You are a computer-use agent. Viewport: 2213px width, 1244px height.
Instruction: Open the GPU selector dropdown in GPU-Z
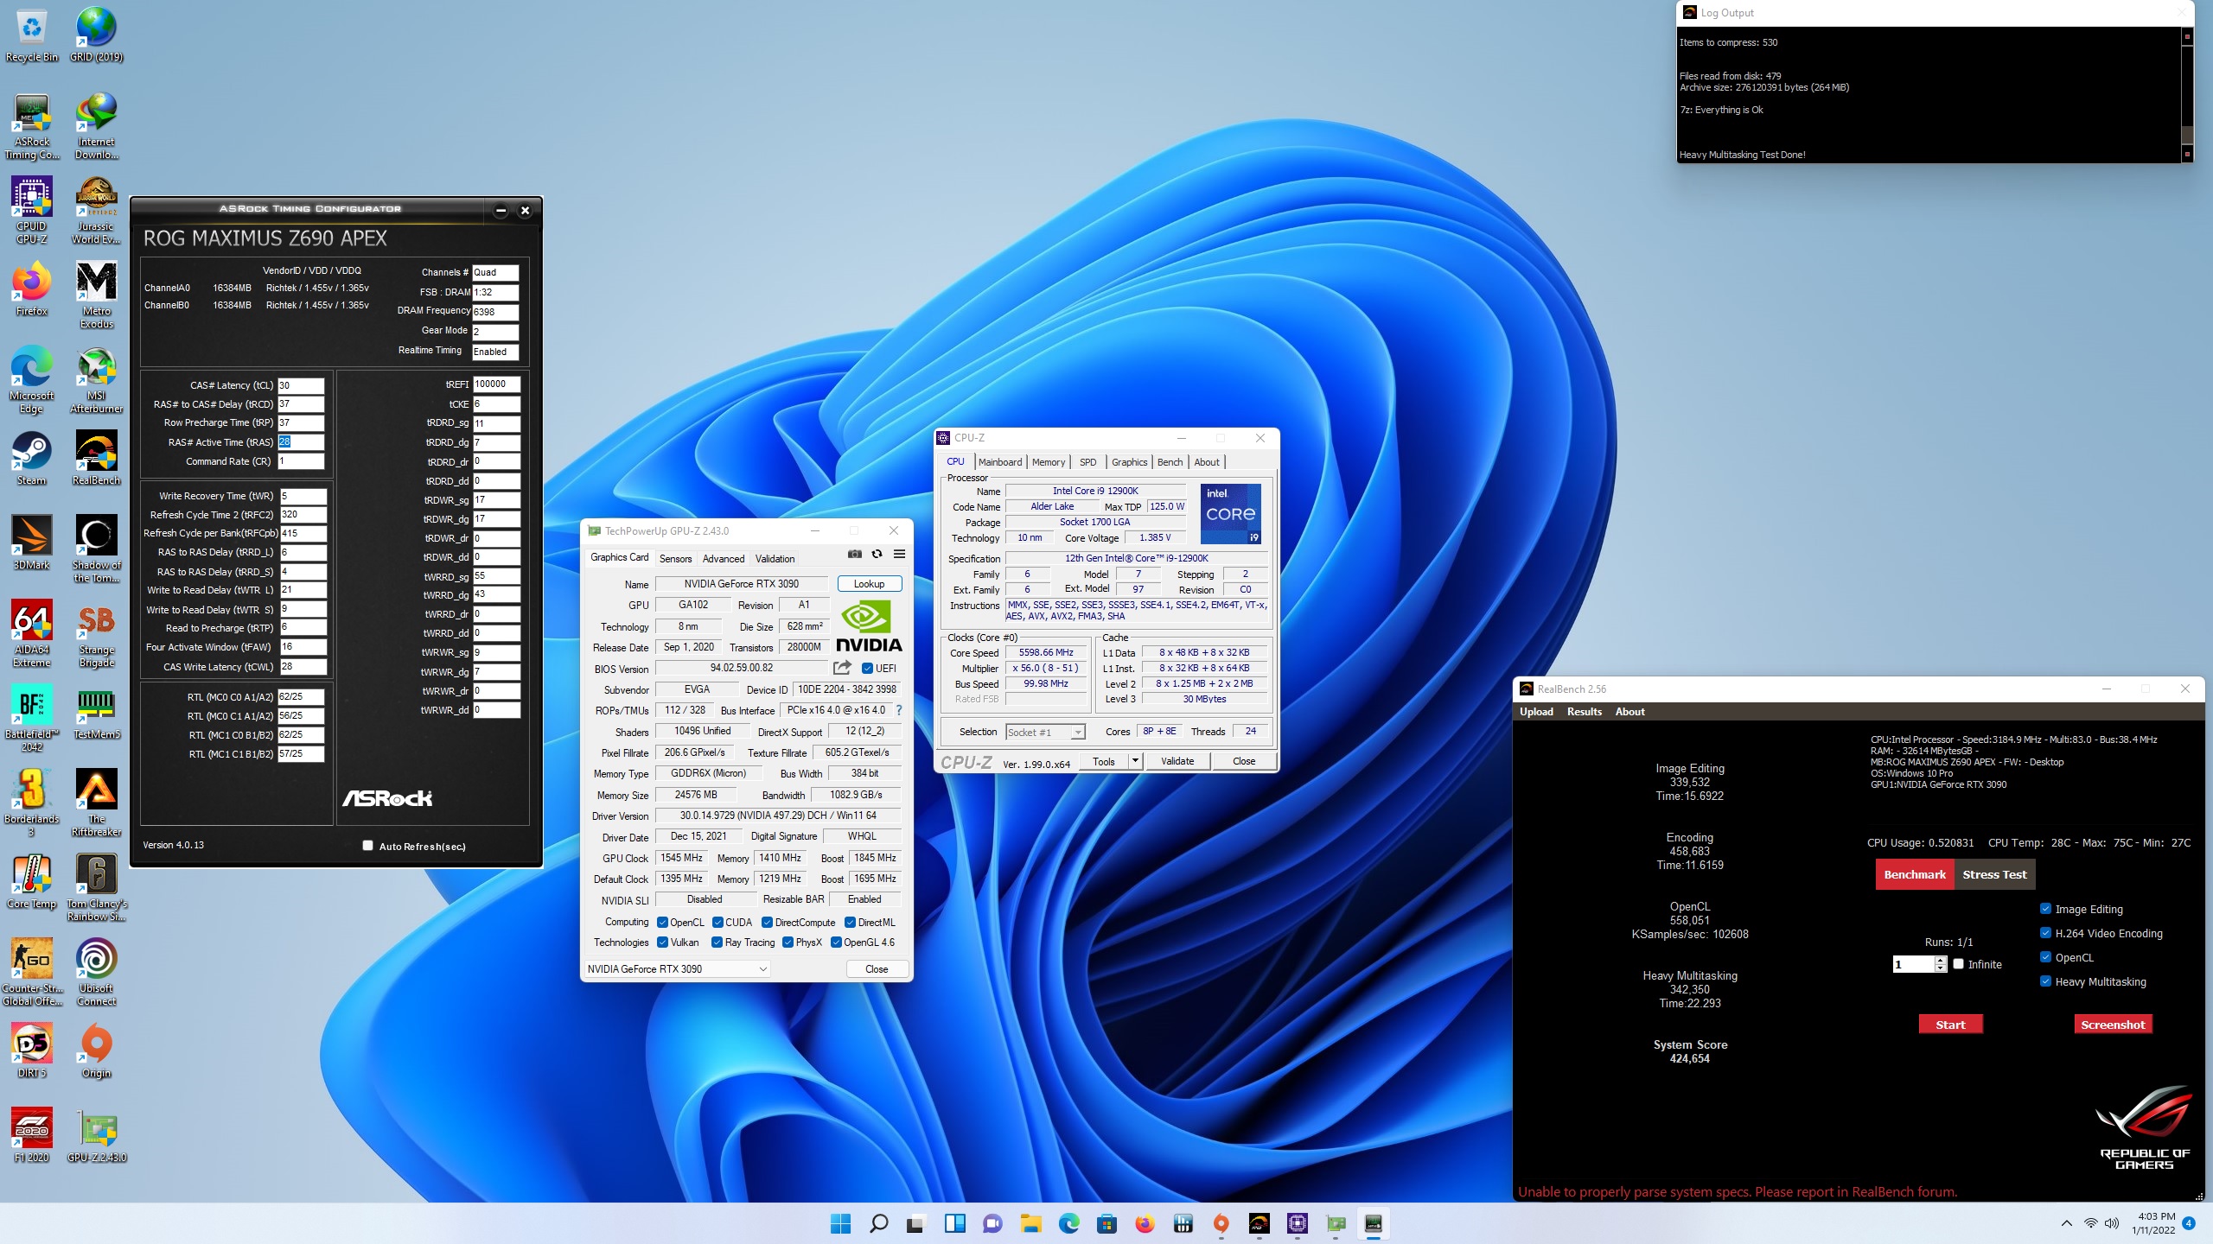[677, 969]
